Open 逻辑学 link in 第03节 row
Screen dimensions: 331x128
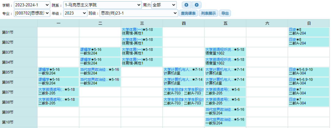(86, 50)
